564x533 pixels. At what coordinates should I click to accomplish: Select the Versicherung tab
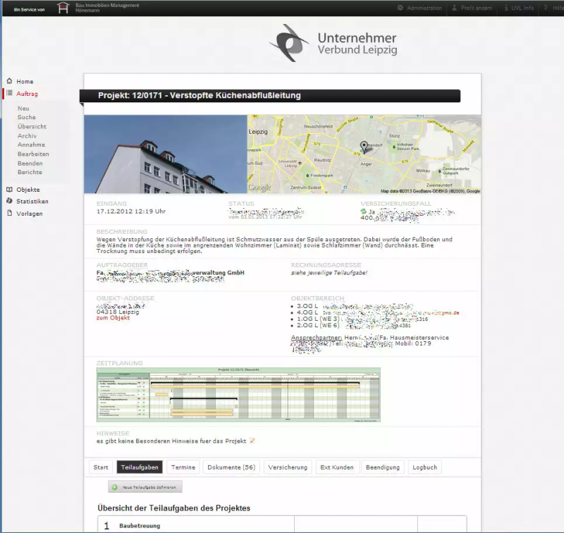tap(288, 467)
